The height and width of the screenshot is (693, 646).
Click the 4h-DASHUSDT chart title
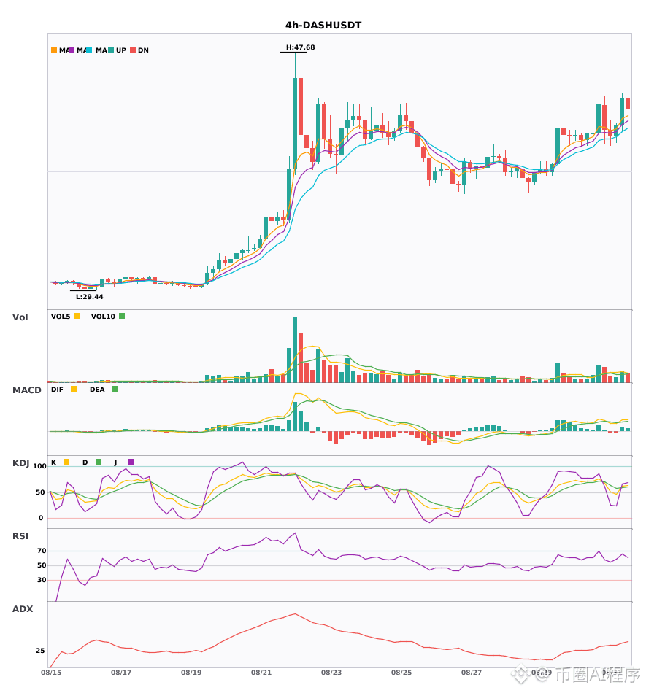click(x=323, y=26)
